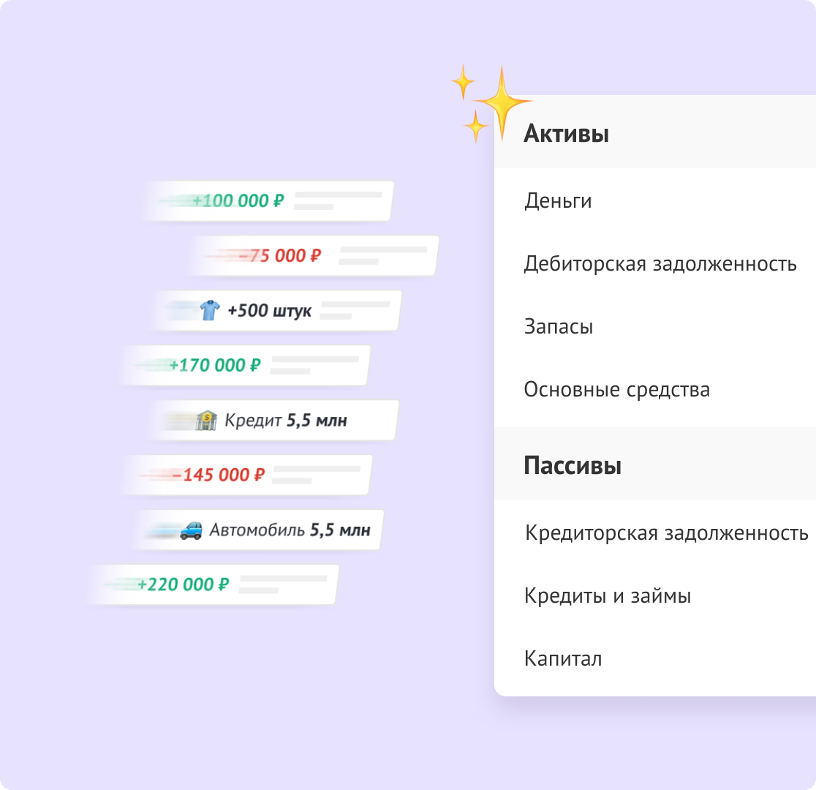Click the Капитал entry
Screen dimensions: 816x790
click(x=563, y=659)
